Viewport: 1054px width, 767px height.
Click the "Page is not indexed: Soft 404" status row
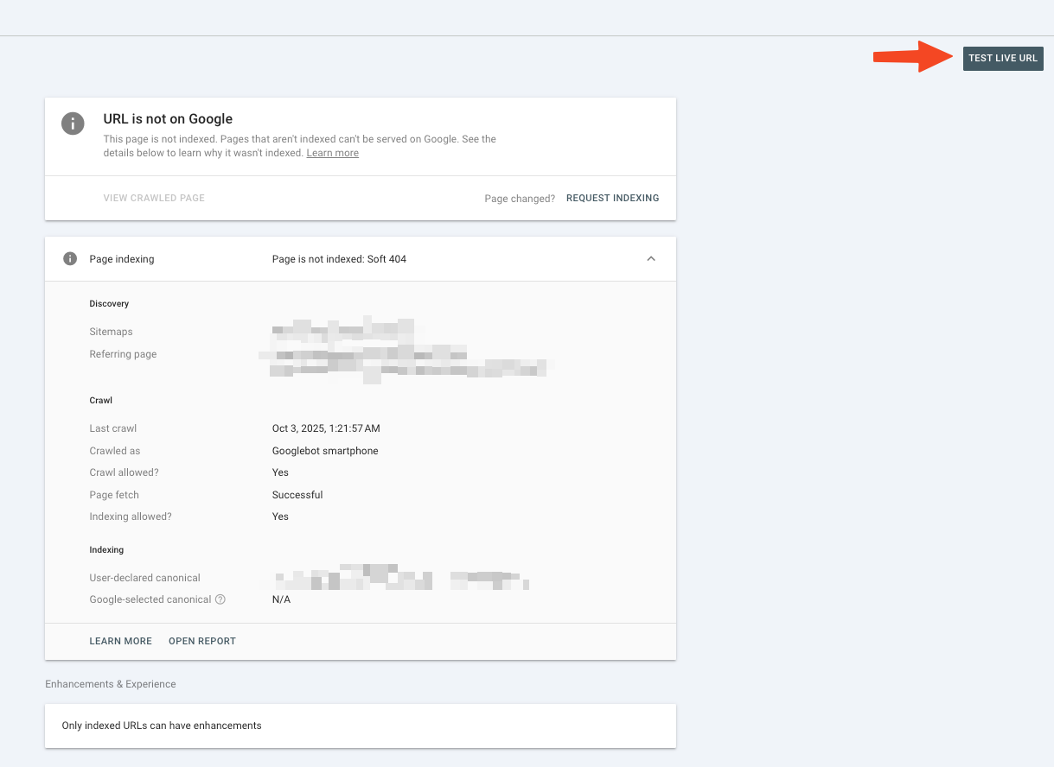coord(339,258)
